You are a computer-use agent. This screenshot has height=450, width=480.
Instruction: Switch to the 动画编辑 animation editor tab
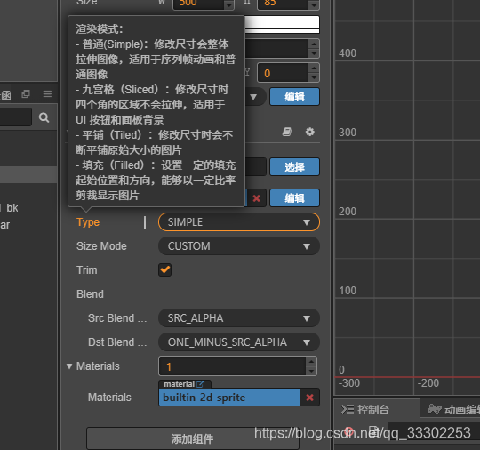click(453, 409)
